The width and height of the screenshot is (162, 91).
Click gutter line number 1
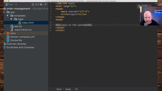[51, 4]
